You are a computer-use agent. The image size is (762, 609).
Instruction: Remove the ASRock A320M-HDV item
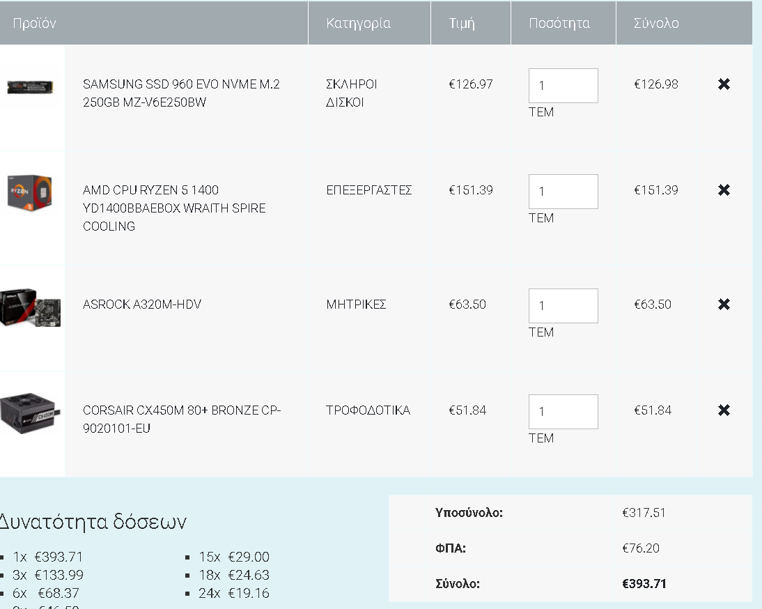coord(724,304)
